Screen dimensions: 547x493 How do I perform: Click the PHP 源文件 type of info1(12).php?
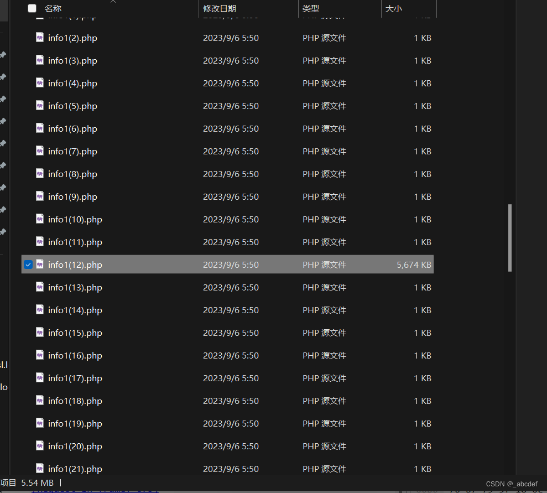pos(325,265)
